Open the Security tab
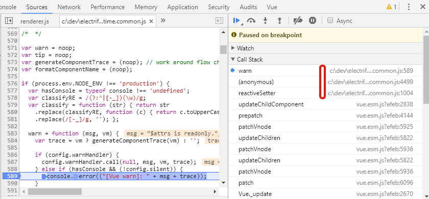Viewport: 429px width, 199px height. pos(219,7)
